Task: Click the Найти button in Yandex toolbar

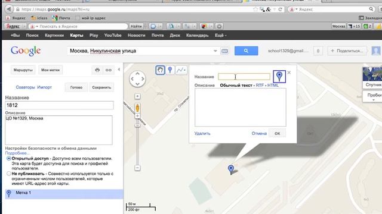Action: (x=136, y=26)
